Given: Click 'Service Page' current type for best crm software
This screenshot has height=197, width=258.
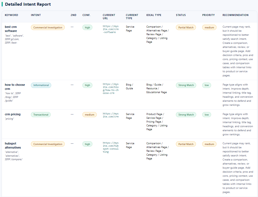Looking at the screenshot, I should click(x=130, y=29).
